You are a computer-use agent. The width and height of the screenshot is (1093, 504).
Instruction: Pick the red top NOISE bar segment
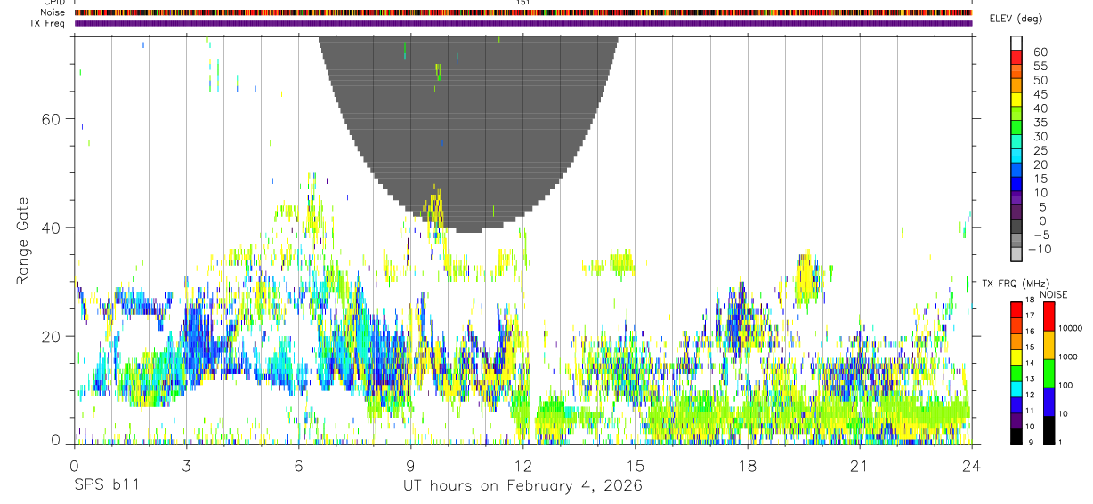tap(1048, 316)
